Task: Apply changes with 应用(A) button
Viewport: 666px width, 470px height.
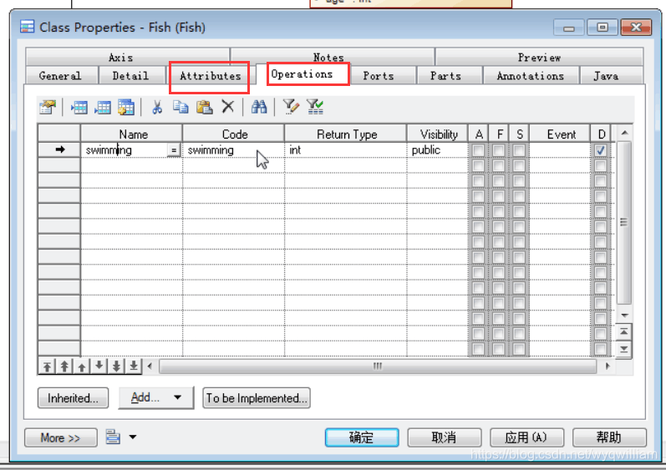Action: tap(526, 437)
